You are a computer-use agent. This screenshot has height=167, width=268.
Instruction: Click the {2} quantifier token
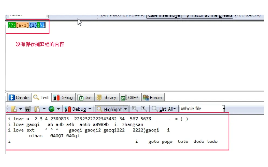33,25
